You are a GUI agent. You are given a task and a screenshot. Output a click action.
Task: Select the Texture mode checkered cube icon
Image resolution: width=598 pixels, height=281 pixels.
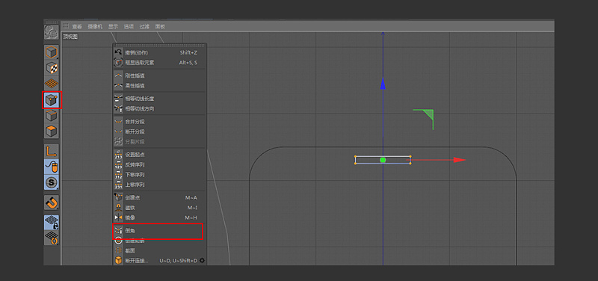51,67
